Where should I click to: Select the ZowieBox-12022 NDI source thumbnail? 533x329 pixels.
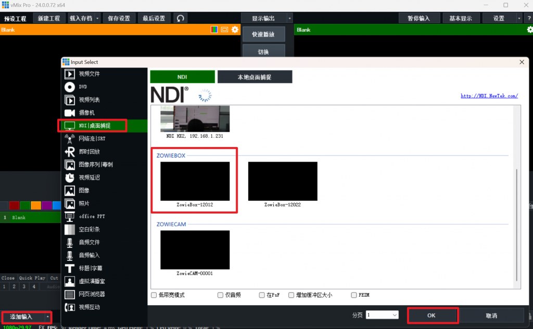[x=283, y=181]
